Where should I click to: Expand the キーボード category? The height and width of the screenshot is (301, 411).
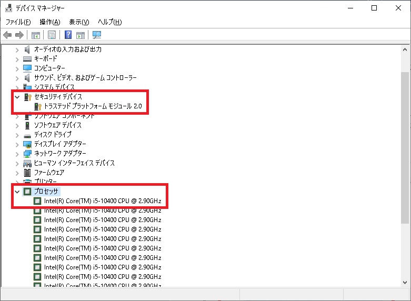pos(17,59)
